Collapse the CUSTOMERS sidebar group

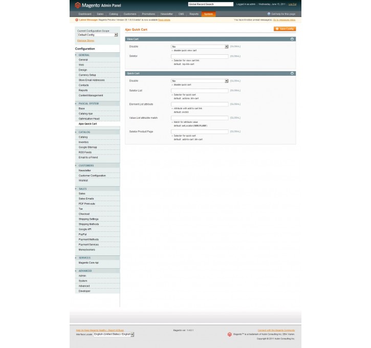click(97, 166)
